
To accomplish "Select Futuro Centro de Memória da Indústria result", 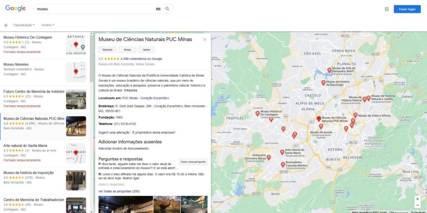I will pyautogui.click(x=45, y=99).
